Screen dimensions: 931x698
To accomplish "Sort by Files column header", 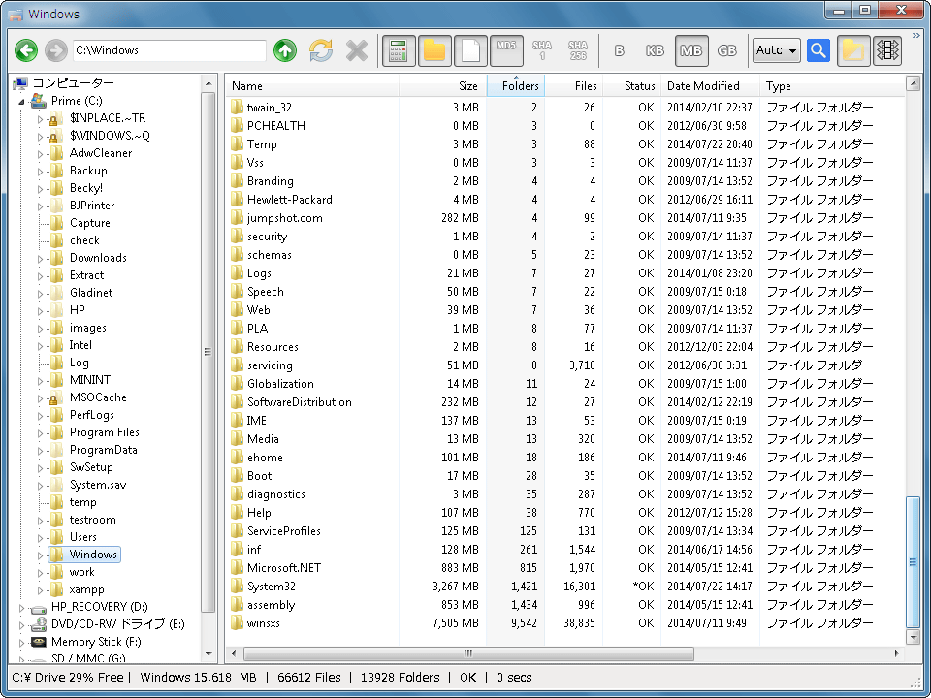I will (573, 86).
